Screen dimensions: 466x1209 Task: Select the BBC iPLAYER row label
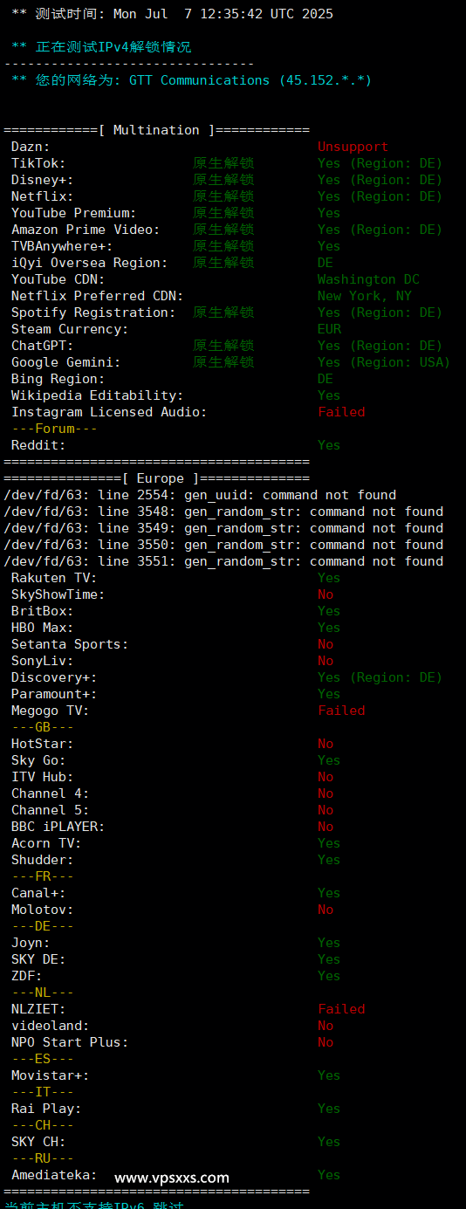[x=58, y=827]
